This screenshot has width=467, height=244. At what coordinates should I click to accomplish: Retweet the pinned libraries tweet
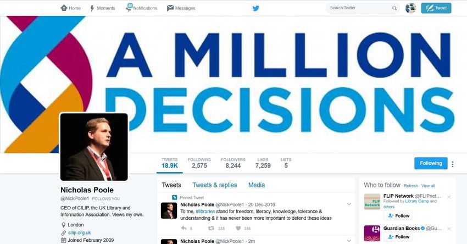211,228
